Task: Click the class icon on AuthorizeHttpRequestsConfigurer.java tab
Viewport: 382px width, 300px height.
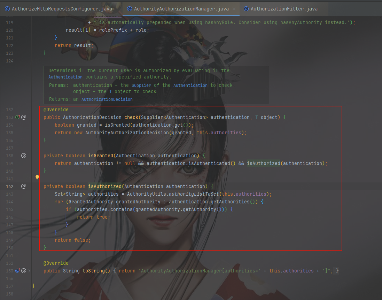Action: [7, 9]
